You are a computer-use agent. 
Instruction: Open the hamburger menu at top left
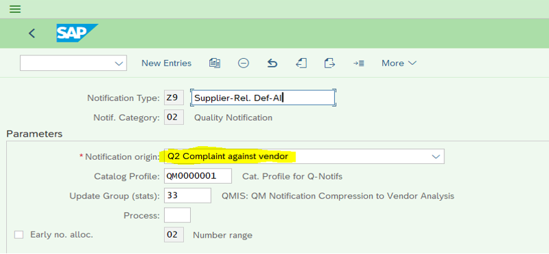pyautogui.click(x=15, y=9)
